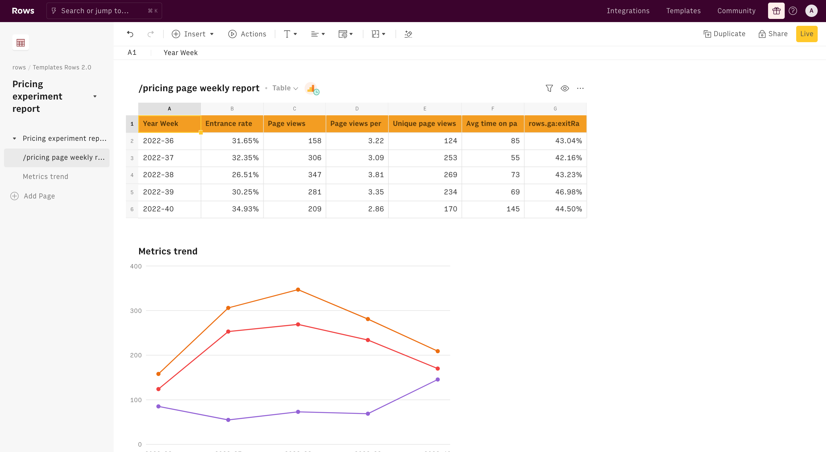Click the table filter funnel icon
Viewport: 826px width, 452px height.
point(549,88)
